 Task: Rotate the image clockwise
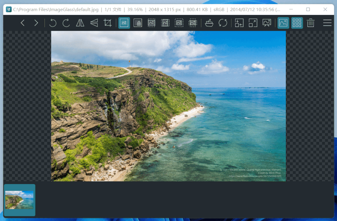coord(66,23)
